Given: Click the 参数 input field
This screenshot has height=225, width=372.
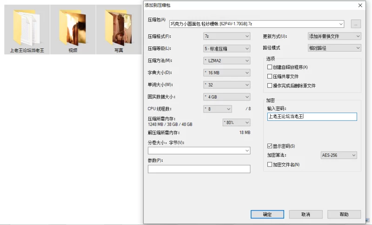Looking at the screenshot, I should [x=199, y=169].
